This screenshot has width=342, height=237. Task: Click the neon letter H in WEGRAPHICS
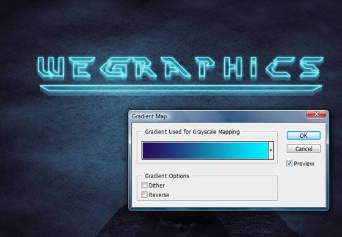(232, 68)
